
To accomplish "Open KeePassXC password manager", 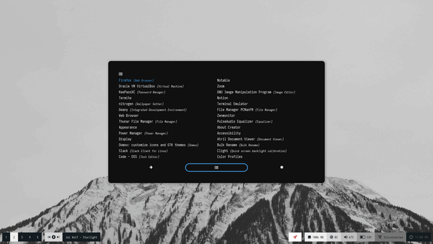I will click(x=142, y=92).
